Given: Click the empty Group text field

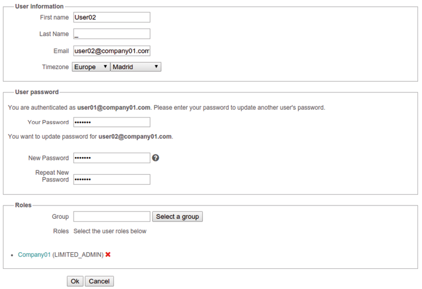Looking at the screenshot, I should tap(111, 217).
